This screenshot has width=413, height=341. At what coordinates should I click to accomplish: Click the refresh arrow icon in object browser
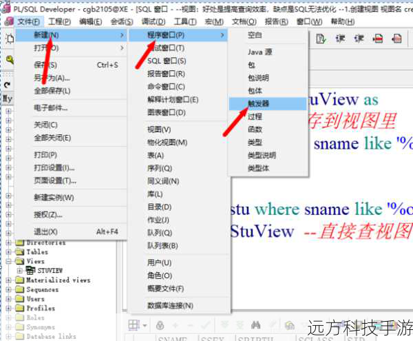click(x=8, y=85)
